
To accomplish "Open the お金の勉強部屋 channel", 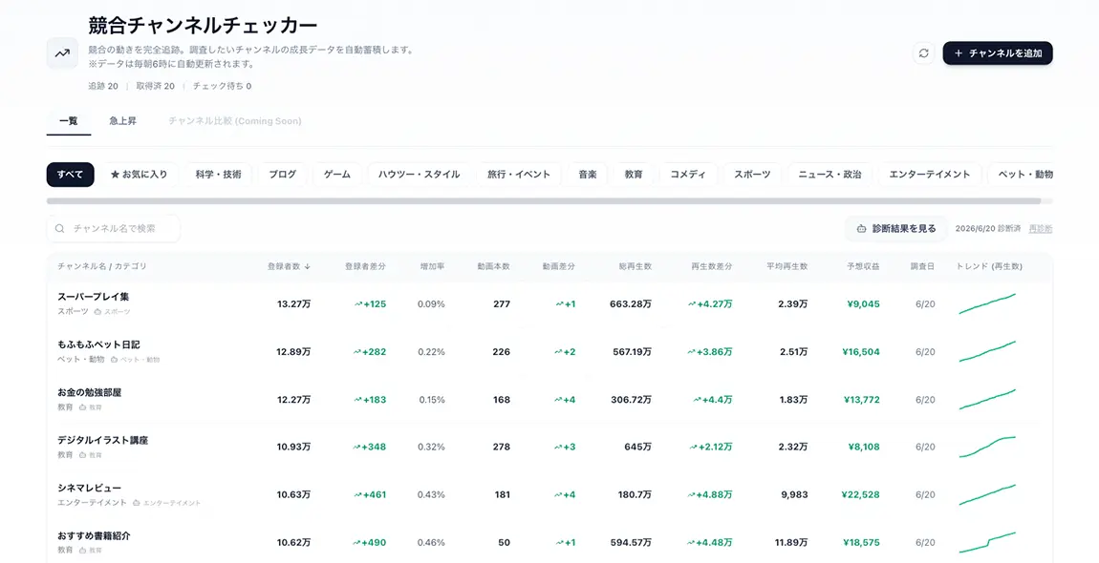I will pyautogui.click(x=89, y=392).
